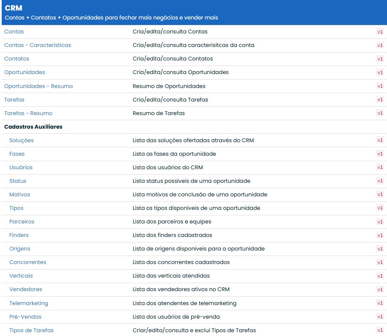Open the Tarefas link
387x336 pixels.
pos(14,100)
